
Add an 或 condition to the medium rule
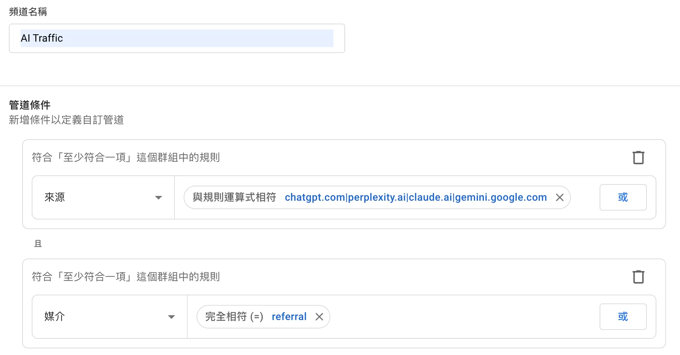(623, 317)
